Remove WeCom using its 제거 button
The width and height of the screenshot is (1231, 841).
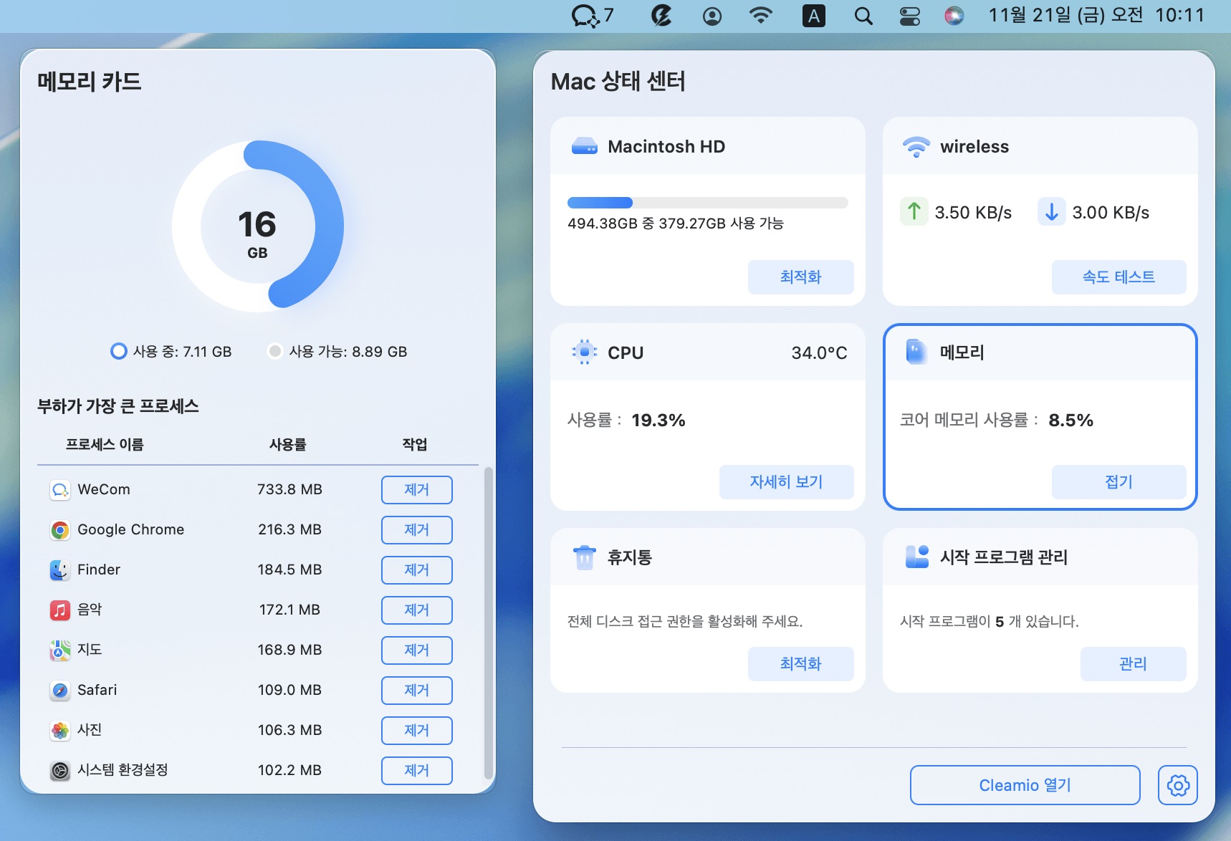416,489
